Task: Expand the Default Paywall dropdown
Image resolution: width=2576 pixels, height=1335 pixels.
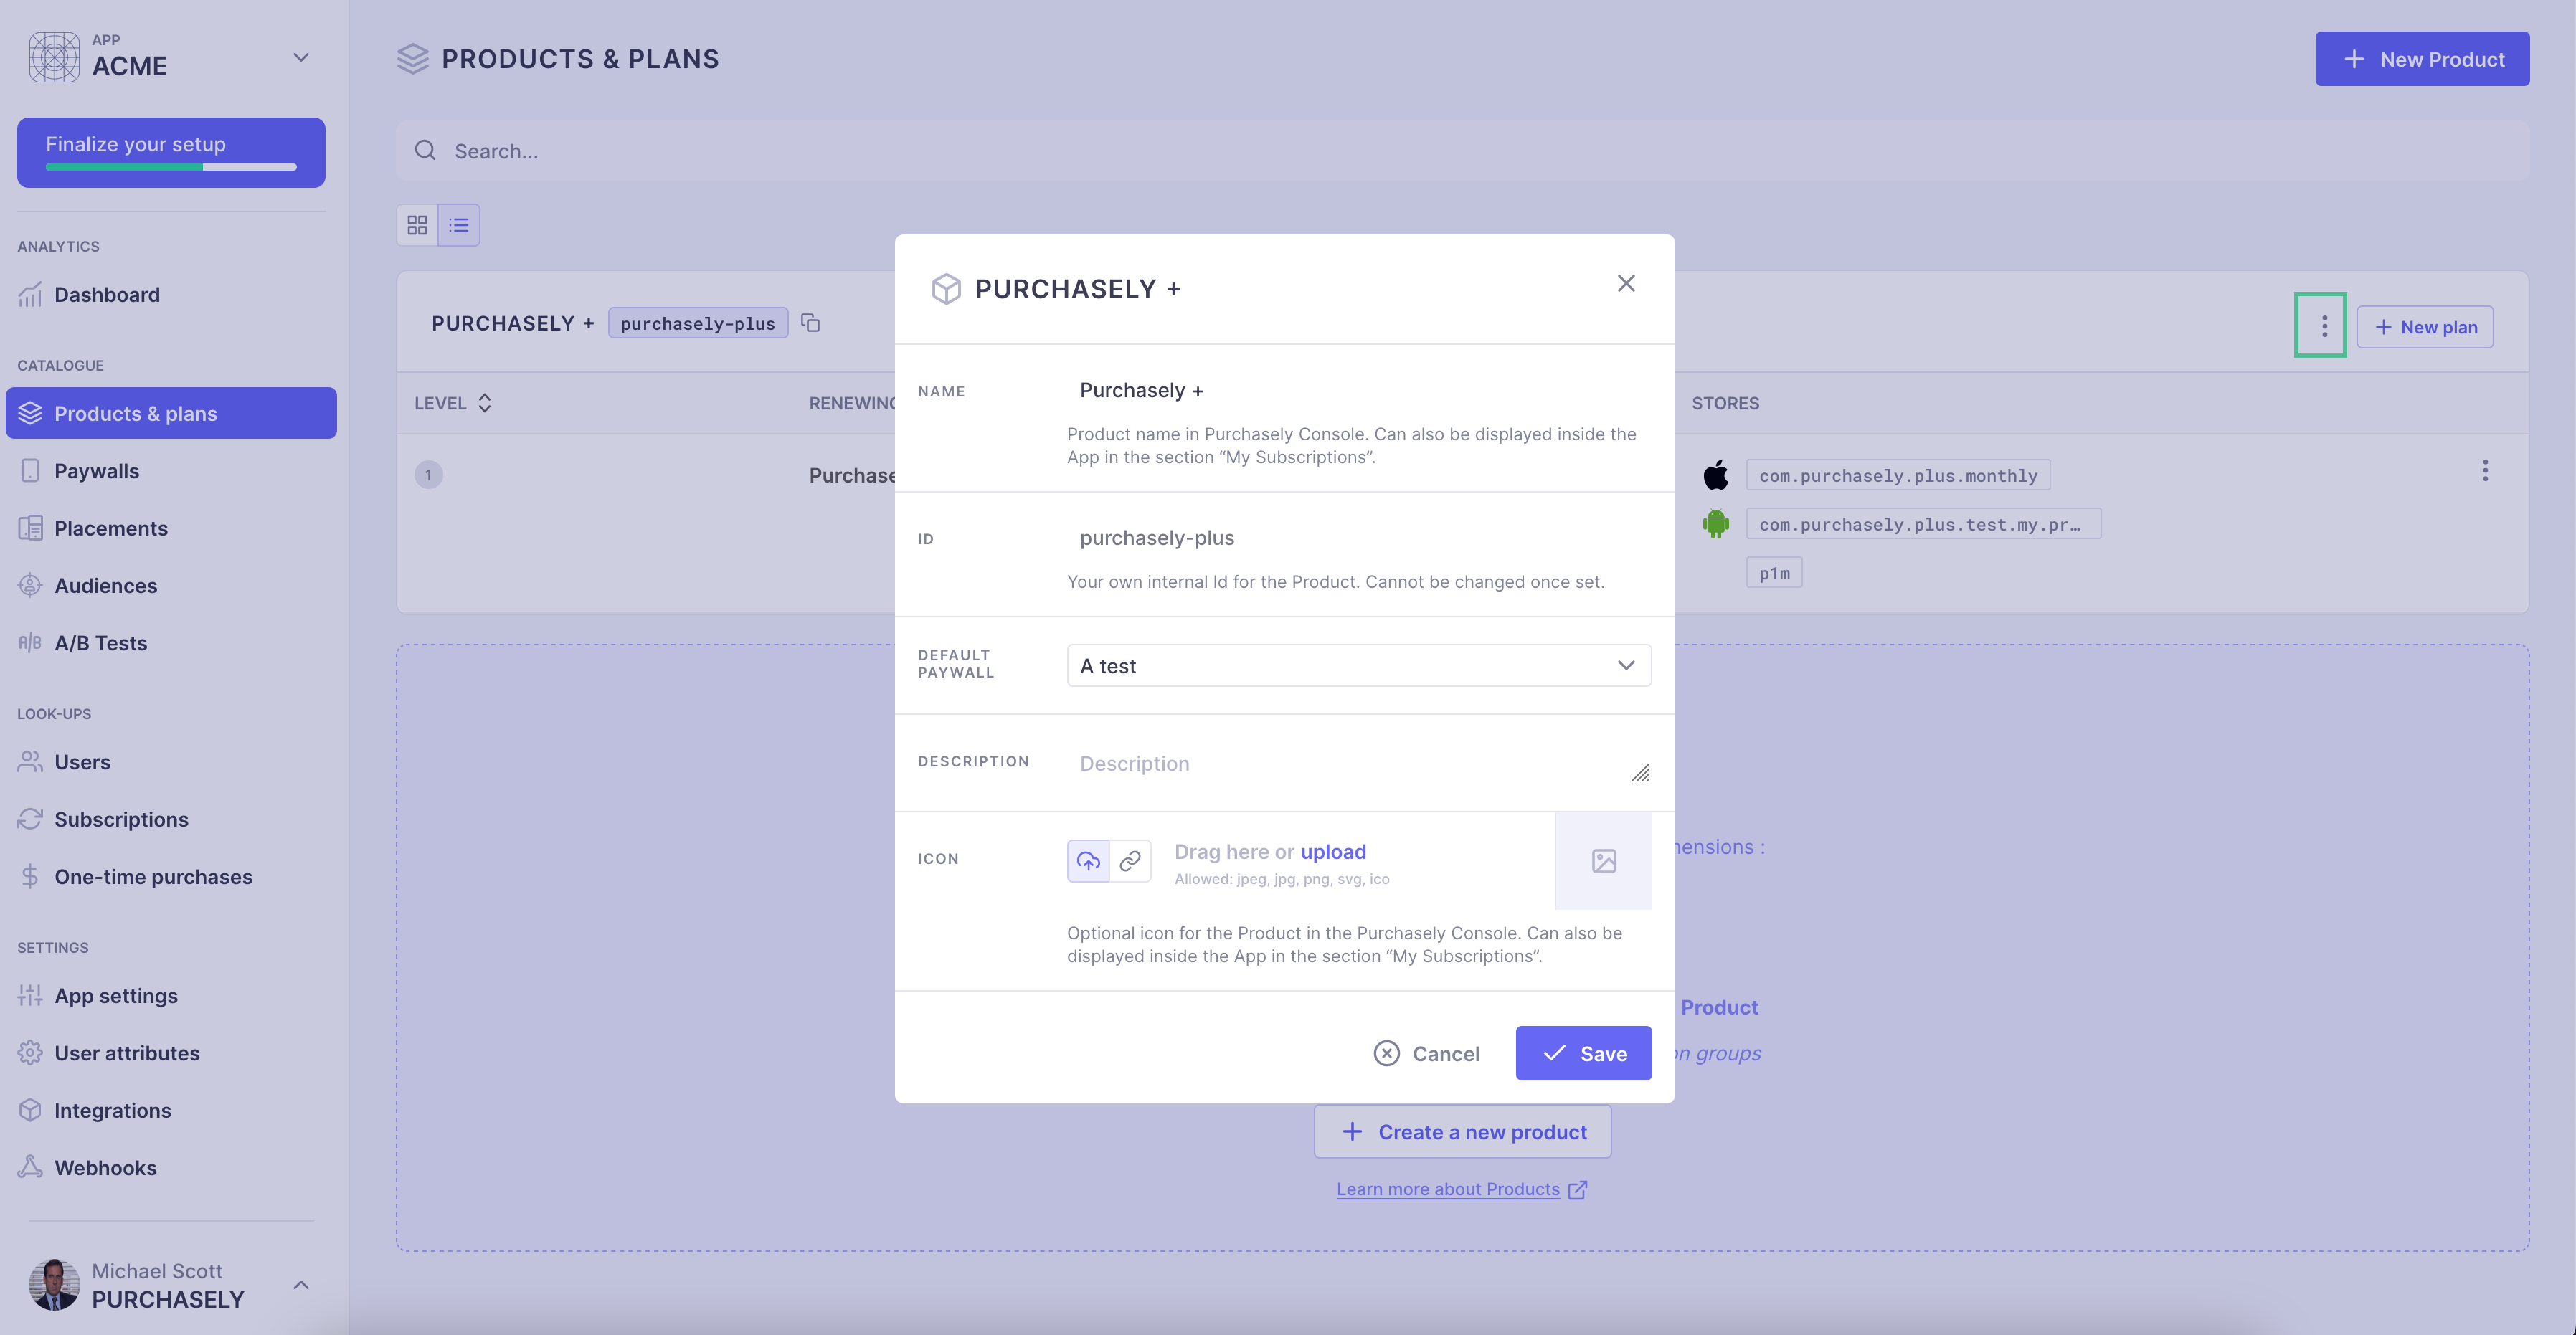Action: coord(1358,666)
